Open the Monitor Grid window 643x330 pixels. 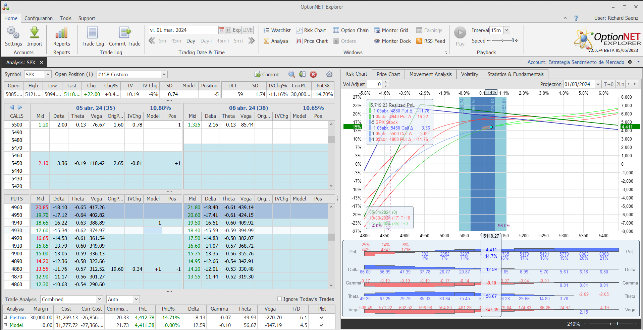pos(391,30)
